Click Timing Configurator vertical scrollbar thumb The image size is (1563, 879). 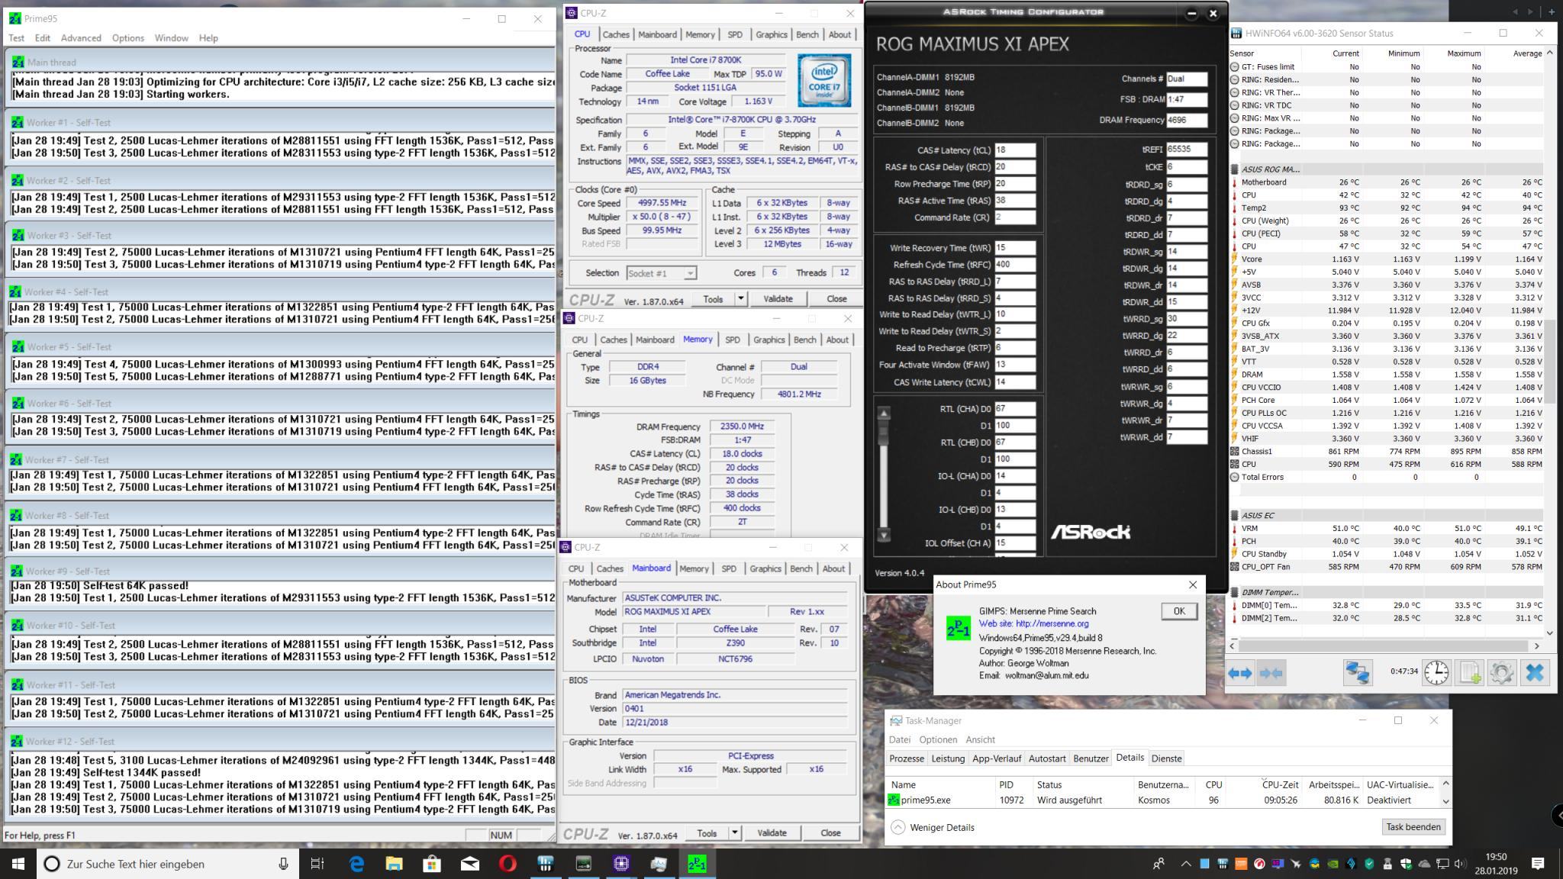[884, 433]
